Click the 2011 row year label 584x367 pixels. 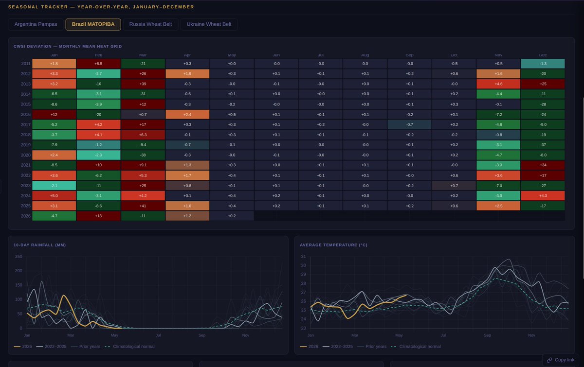(x=25, y=64)
